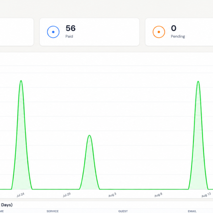Click the orange Pending status circle icon

pyautogui.click(x=159, y=32)
